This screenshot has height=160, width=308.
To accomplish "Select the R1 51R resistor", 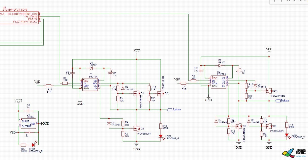I will click(118, 88).
